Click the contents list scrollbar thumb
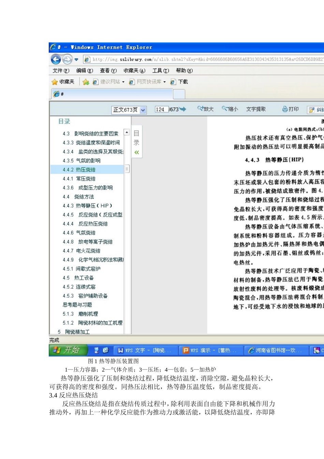This screenshot has height=459, width=324. click(x=127, y=169)
